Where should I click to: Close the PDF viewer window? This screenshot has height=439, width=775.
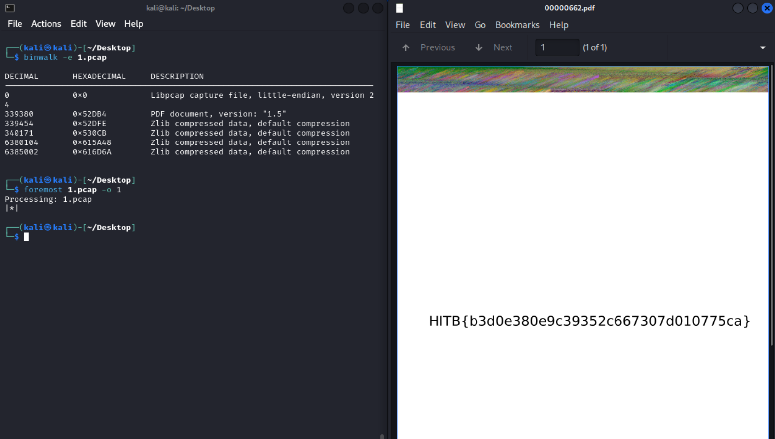[x=767, y=8]
